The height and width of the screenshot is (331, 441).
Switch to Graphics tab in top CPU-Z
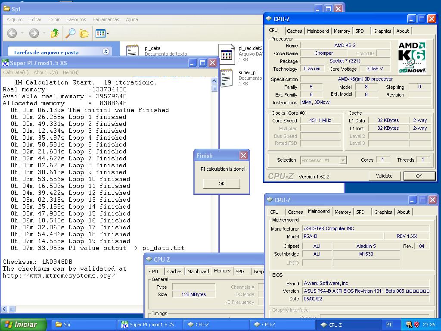pos(382,31)
